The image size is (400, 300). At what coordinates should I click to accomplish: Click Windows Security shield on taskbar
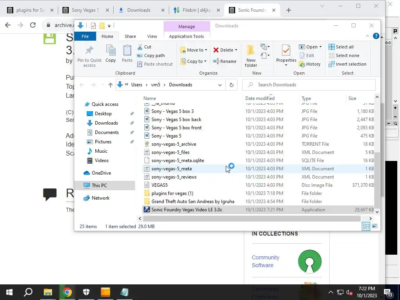(x=86, y=292)
